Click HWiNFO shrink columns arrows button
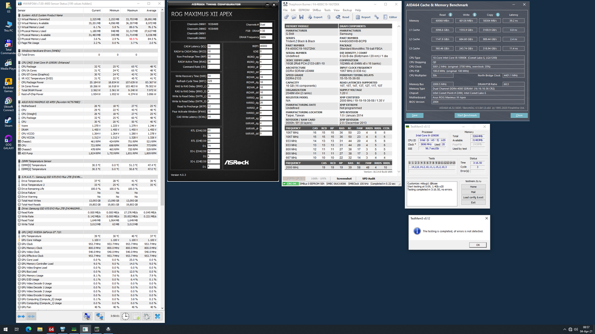Image resolution: width=595 pixels, height=334 pixels. 31,316
